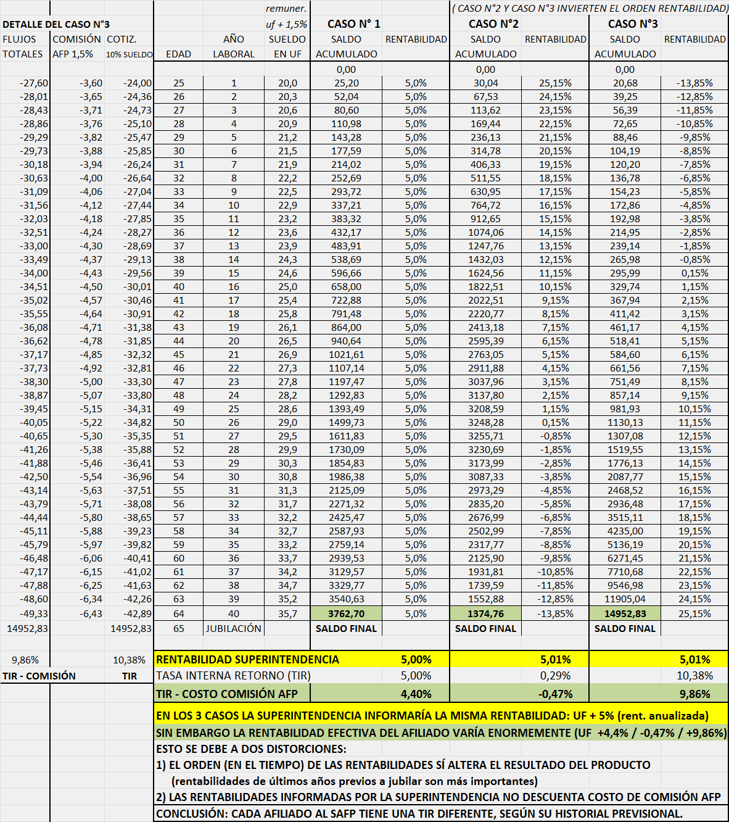Screen dimensions: 729x822
Task: Select the "CASO N°2" column header
Action: (493, 23)
